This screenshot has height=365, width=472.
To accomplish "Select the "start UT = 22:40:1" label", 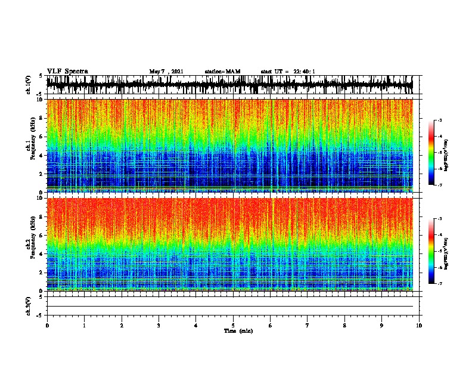I will coord(288,72).
